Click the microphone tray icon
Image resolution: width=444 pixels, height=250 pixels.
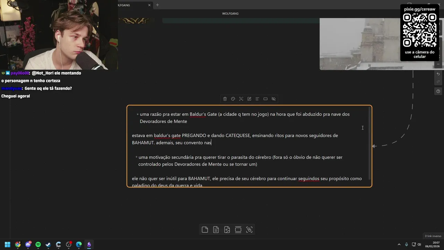click(407, 244)
